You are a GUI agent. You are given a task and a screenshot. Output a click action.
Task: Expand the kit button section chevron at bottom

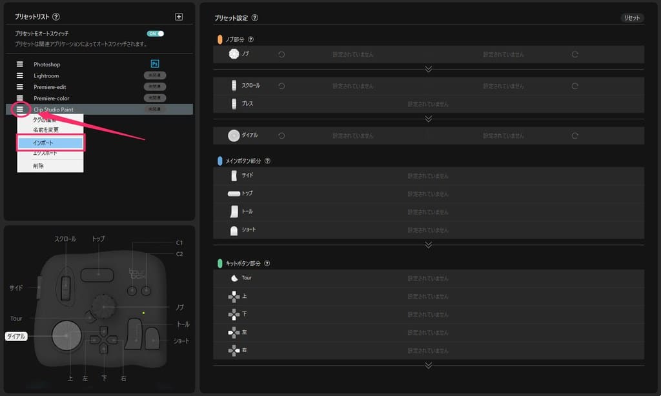pyautogui.click(x=428, y=365)
